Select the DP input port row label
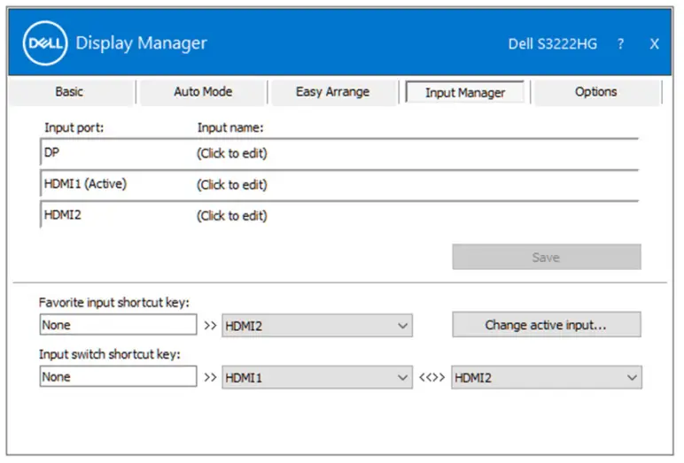Viewport: 684px width, 463px height. coord(51,152)
